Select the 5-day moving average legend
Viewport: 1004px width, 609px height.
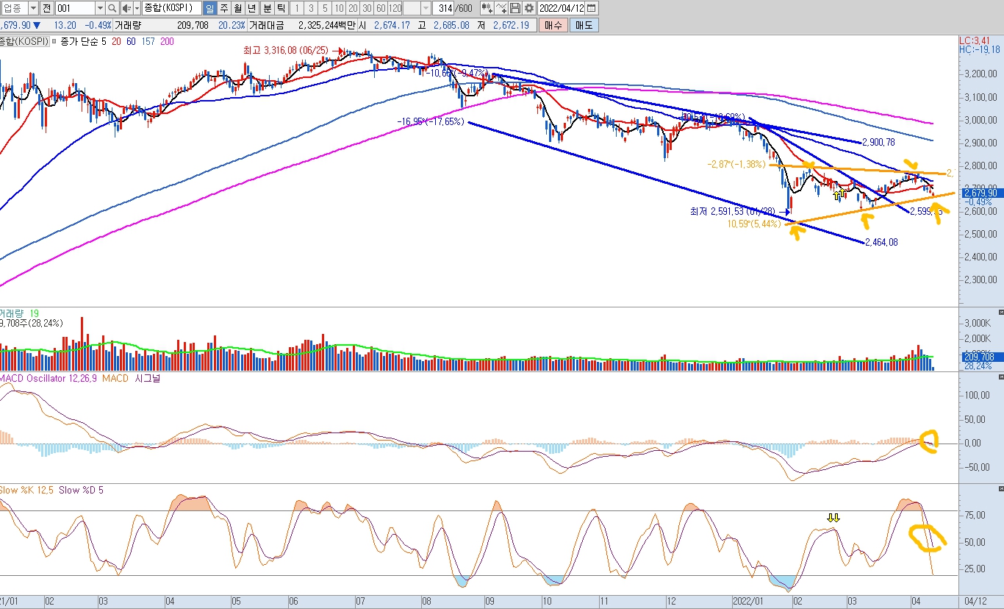pos(104,42)
